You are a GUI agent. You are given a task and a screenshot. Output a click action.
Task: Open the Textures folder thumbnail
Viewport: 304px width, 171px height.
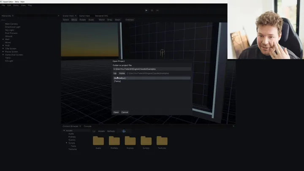[162, 141]
